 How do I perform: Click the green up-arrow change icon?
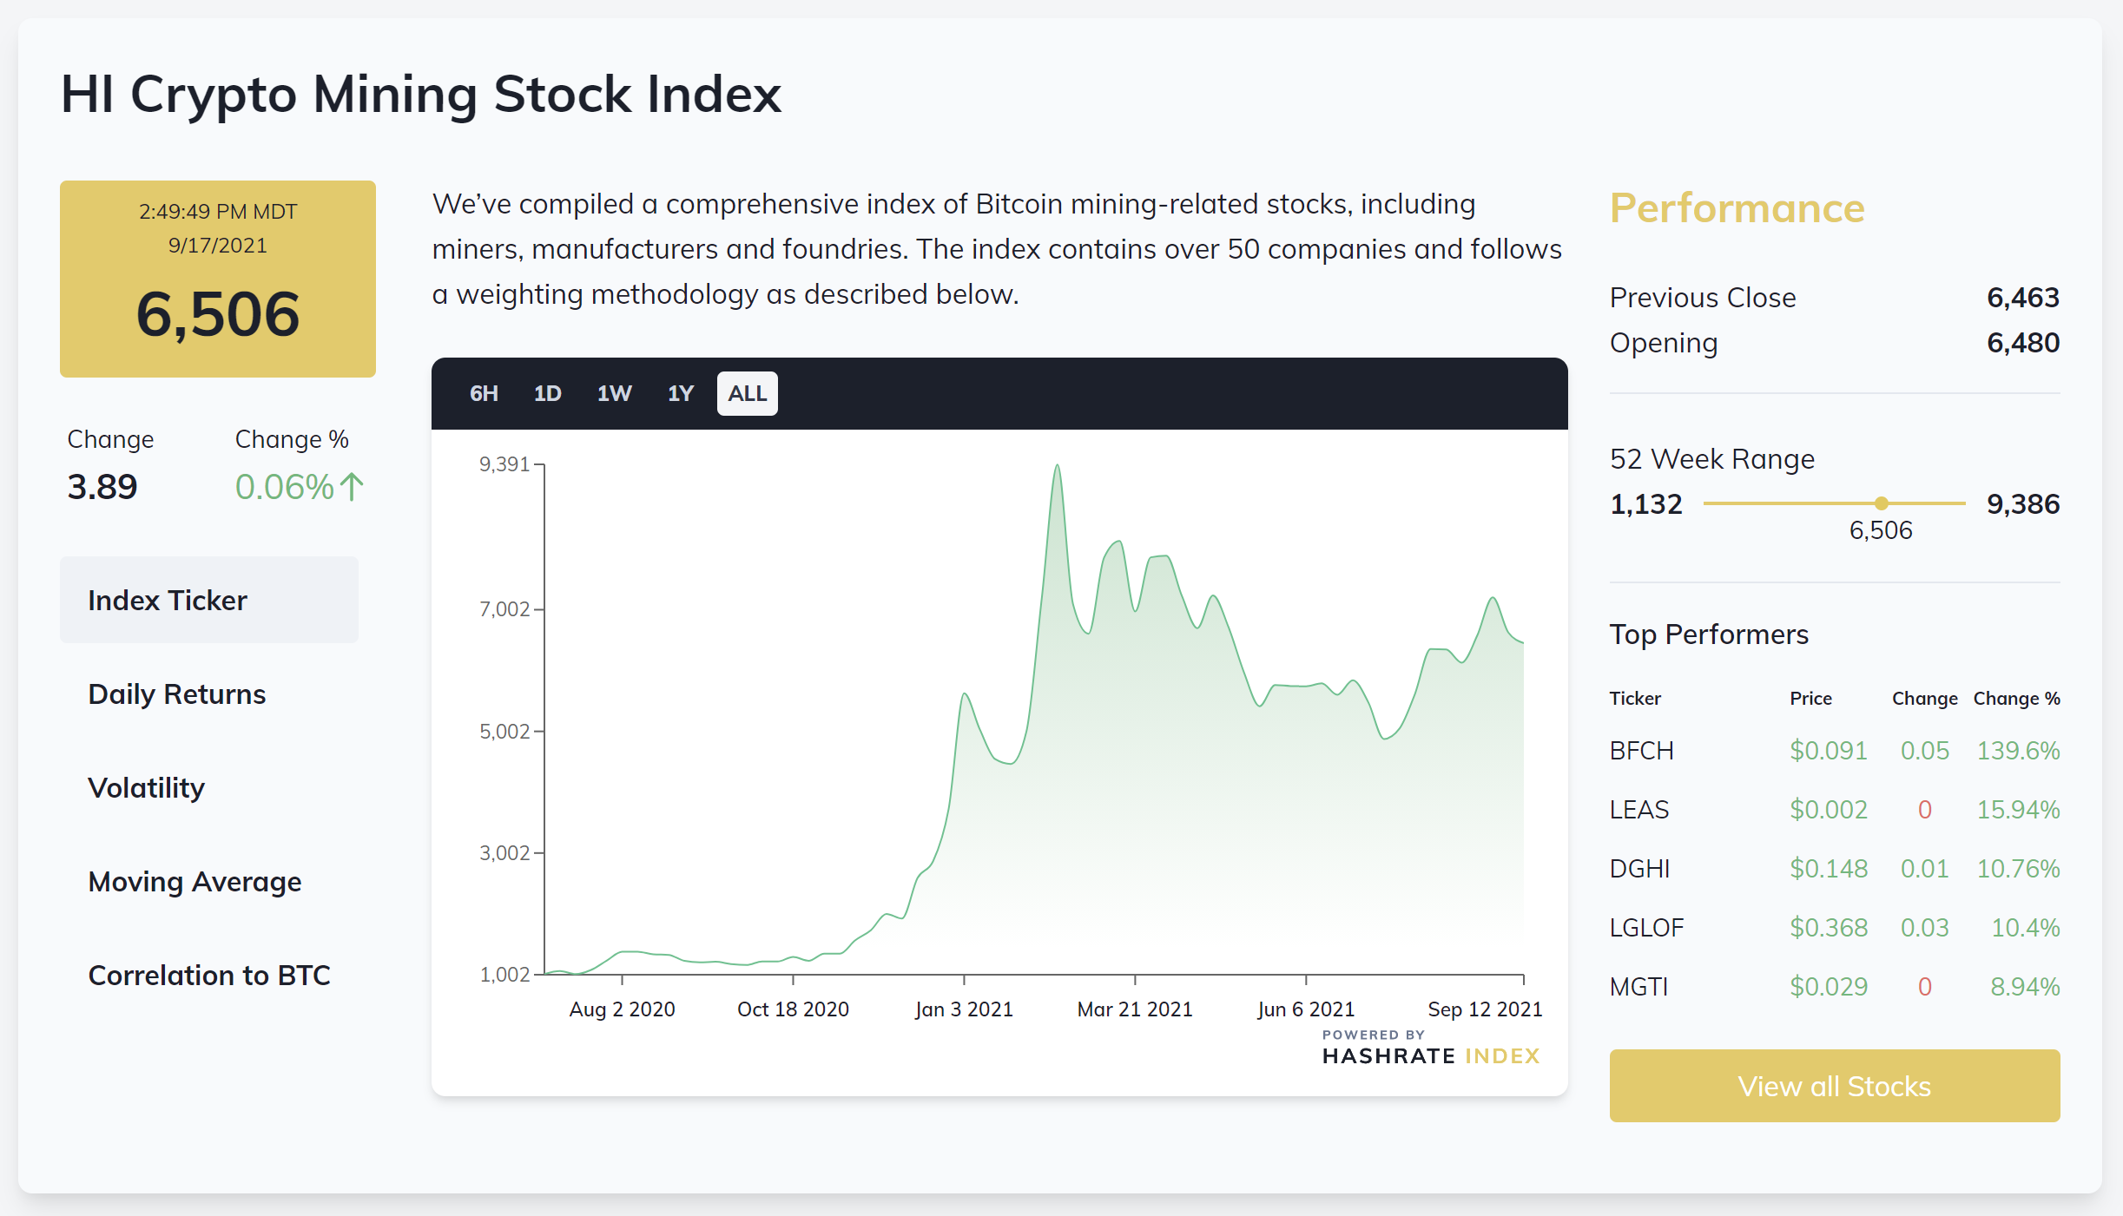(352, 487)
